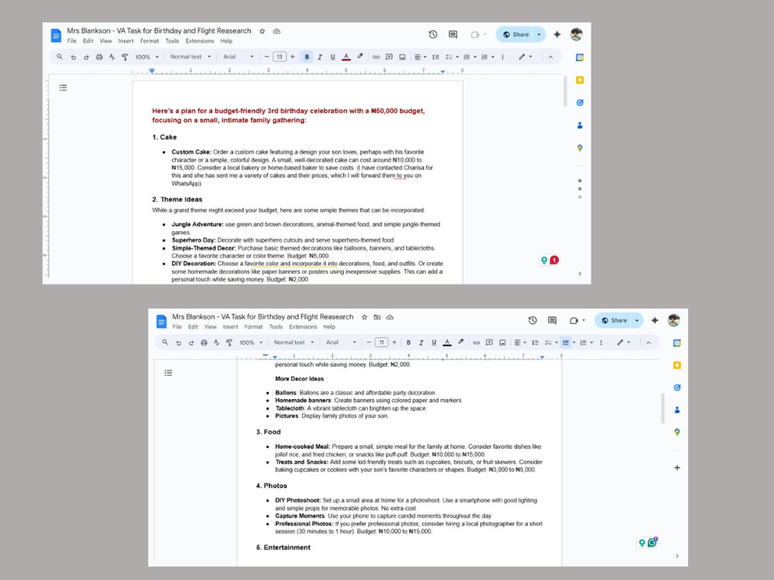Open version history in bottom window

[x=533, y=320]
